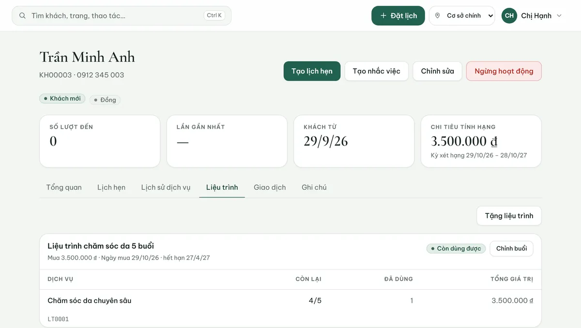This screenshot has width=581, height=328.
Task: Click the Chi tiêu value 3.500.000 đ
Action: [464, 141]
